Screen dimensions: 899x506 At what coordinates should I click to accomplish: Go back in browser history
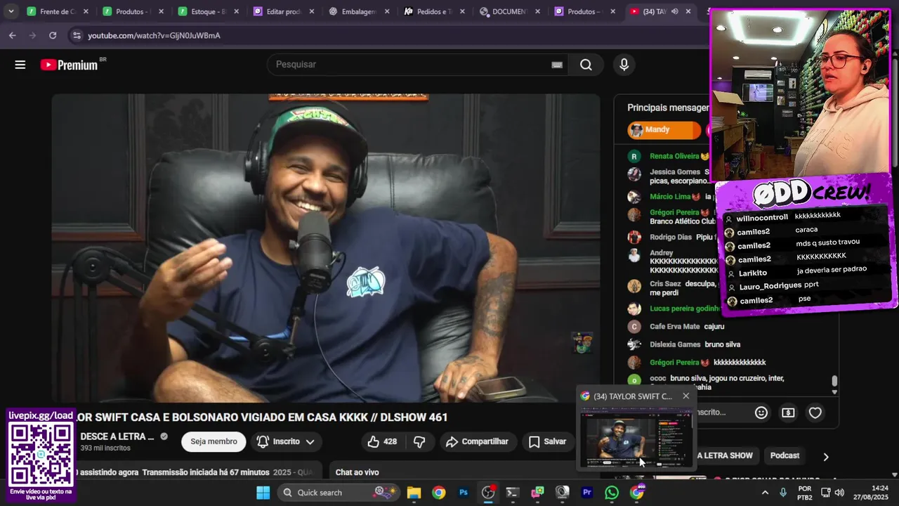(x=13, y=35)
